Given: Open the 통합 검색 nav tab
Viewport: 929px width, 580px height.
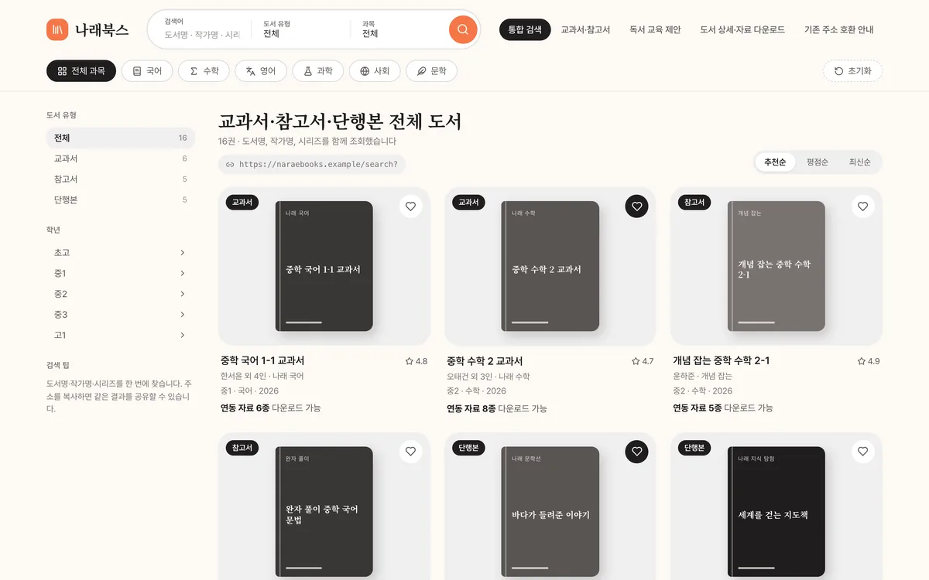Looking at the screenshot, I should pyautogui.click(x=525, y=29).
